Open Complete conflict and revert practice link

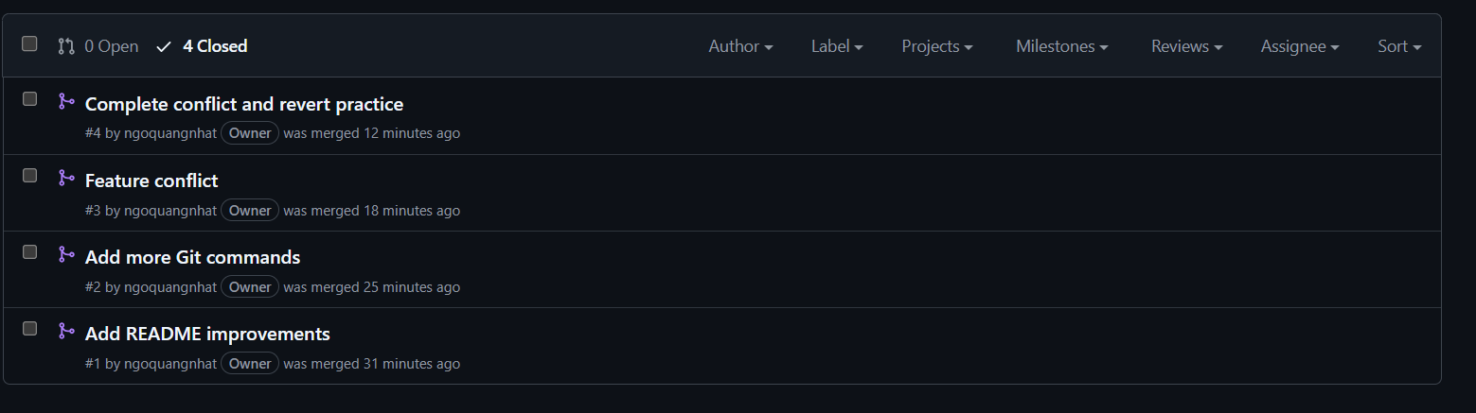[244, 104]
